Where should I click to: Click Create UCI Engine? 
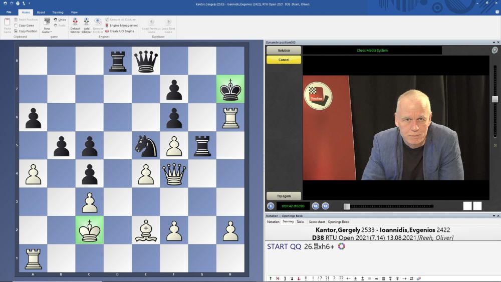(x=121, y=31)
